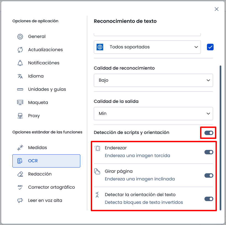
Task: Choose the Idioma translate icon
Action: 20,76
